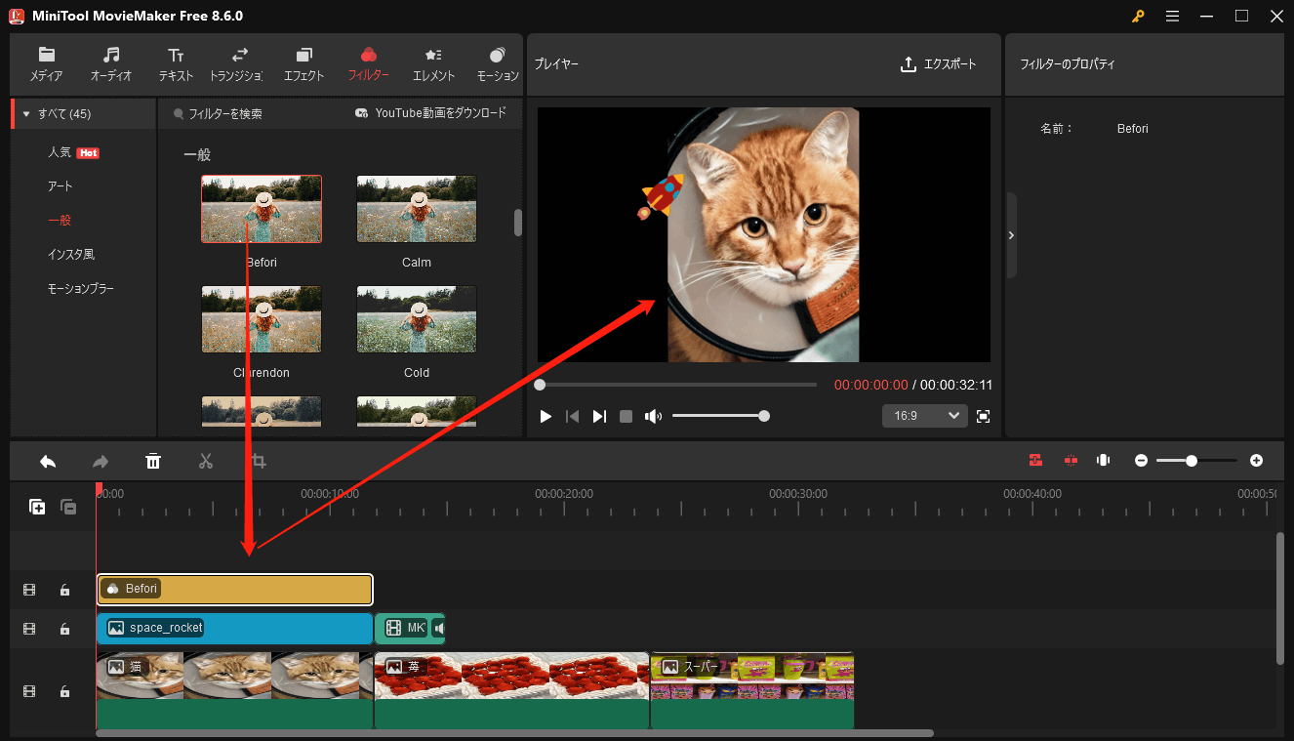Image resolution: width=1294 pixels, height=741 pixels.
Task: Click the undo arrow icon
Action: click(x=47, y=460)
